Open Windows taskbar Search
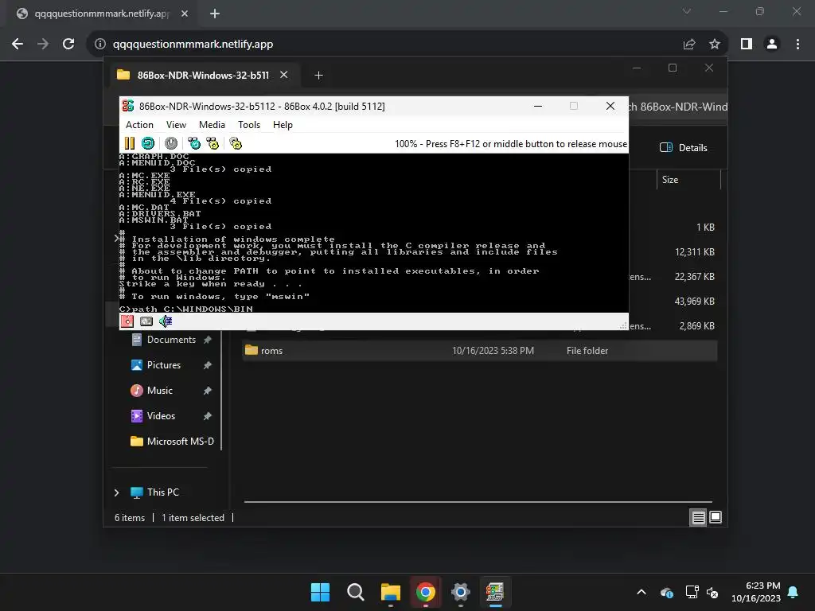Screen dimensions: 815x611 click(356, 592)
